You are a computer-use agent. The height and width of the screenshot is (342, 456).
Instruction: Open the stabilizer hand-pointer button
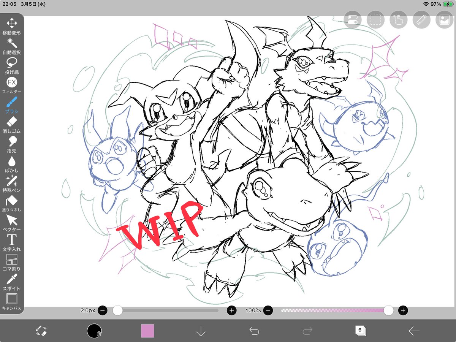click(398, 20)
